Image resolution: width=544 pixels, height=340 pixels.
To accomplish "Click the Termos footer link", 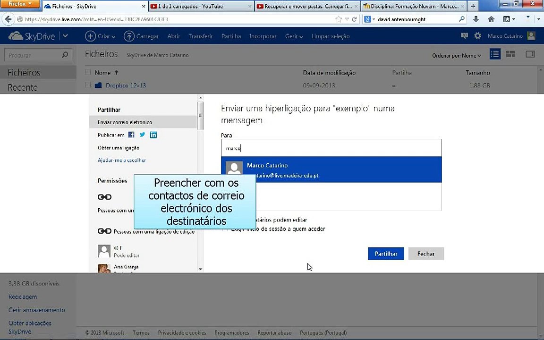I will pos(141,332).
